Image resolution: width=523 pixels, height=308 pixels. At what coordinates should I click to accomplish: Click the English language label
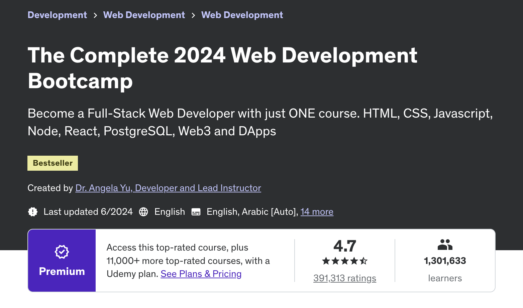(x=170, y=212)
